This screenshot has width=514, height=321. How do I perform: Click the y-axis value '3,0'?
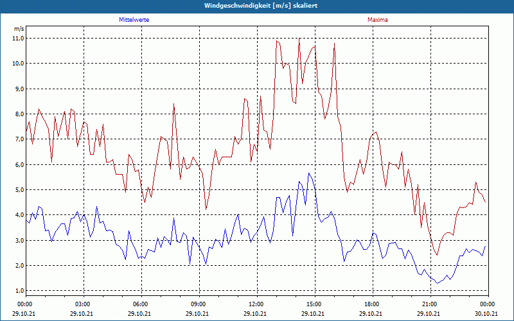point(20,240)
